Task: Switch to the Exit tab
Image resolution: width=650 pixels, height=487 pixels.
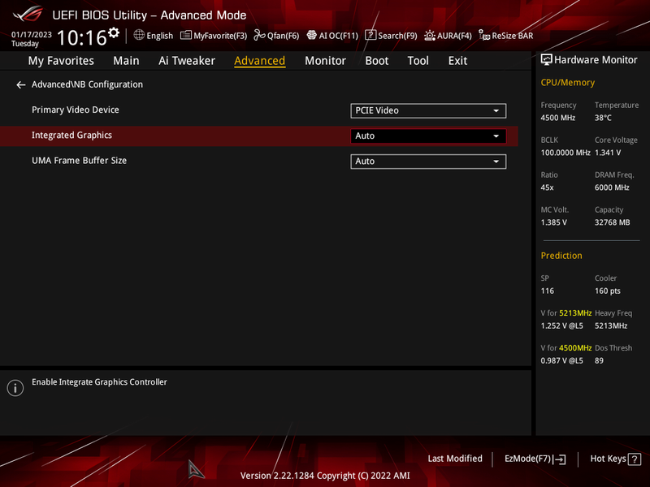Action: tap(457, 61)
